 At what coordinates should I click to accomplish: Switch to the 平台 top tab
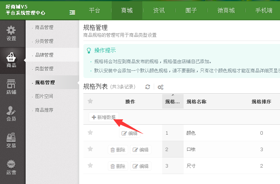(x=94, y=11)
